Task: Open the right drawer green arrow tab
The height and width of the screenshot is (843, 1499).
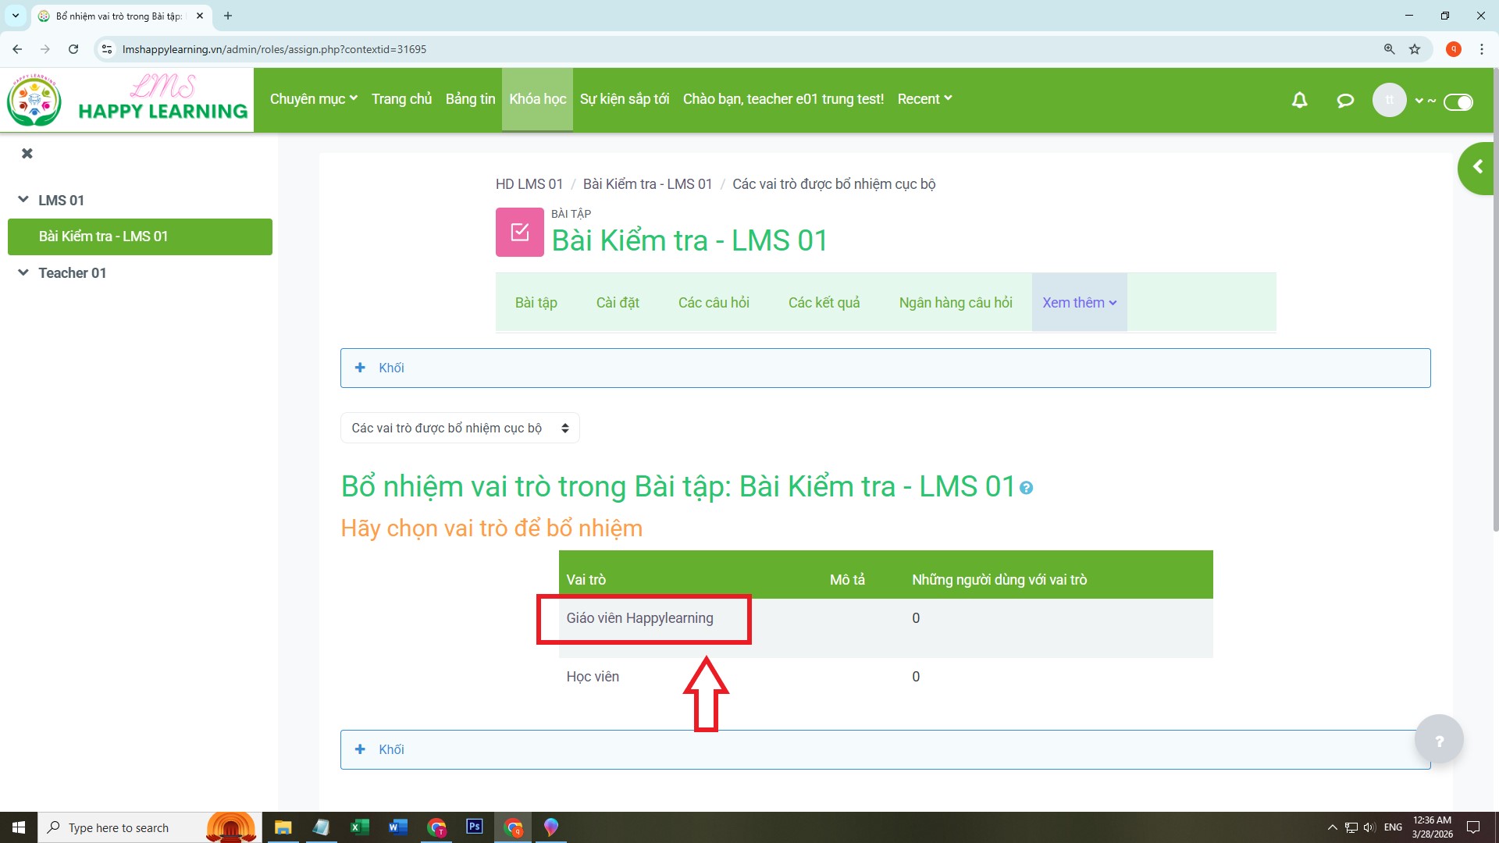Action: click(x=1476, y=167)
